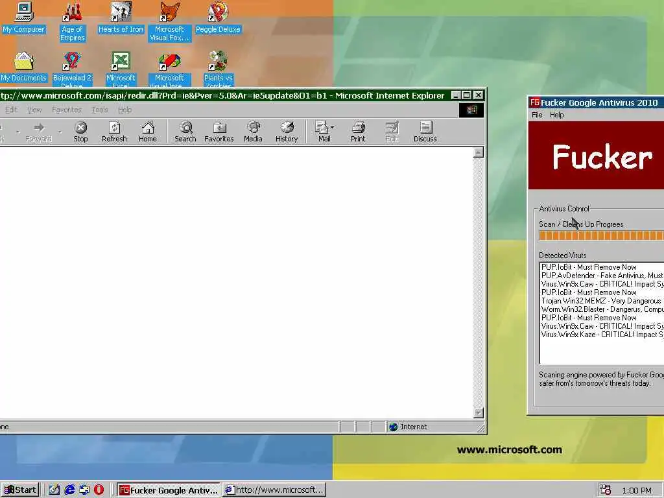Click the Edit toolbar button next to Print
The width and height of the screenshot is (664, 498).
pyautogui.click(x=392, y=132)
